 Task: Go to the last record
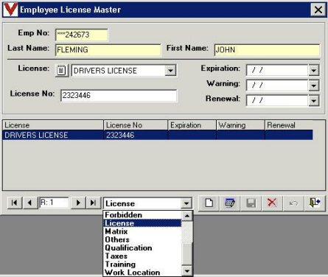pos(93,203)
